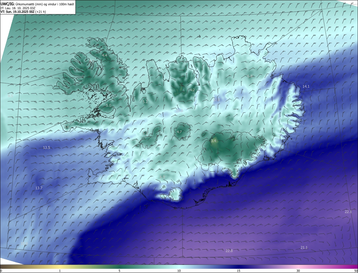Click the 13.5 value west of Iceland
The image size is (358, 273).
coord(46,148)
